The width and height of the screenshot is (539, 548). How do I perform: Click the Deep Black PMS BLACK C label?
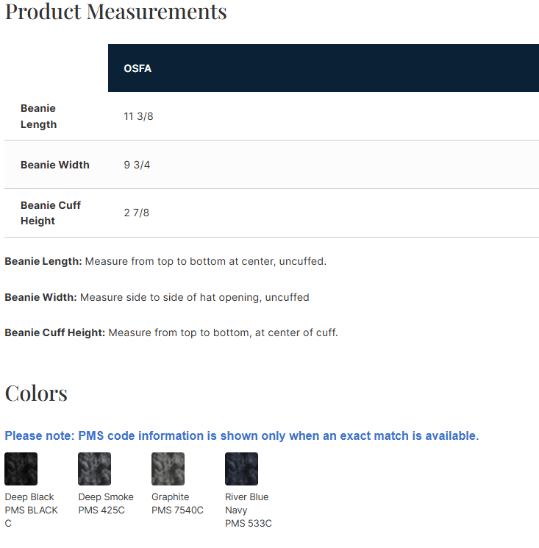tap(31, 510)
